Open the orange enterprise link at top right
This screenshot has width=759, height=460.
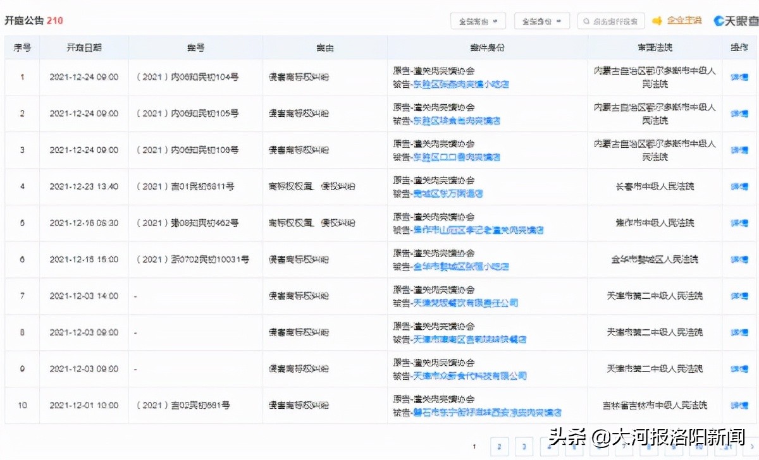coord(684,21)
